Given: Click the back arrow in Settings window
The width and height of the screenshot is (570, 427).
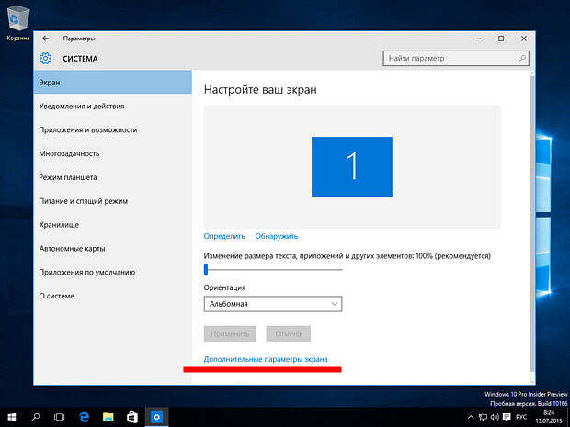Looking at the screenshot, I should point(46,39).
